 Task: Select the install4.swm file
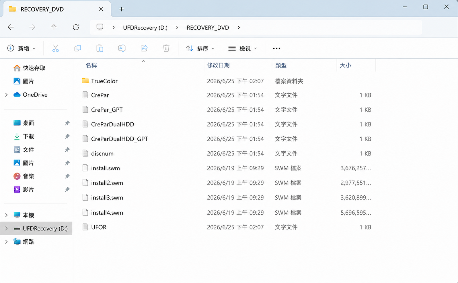[x=107, y=213]
